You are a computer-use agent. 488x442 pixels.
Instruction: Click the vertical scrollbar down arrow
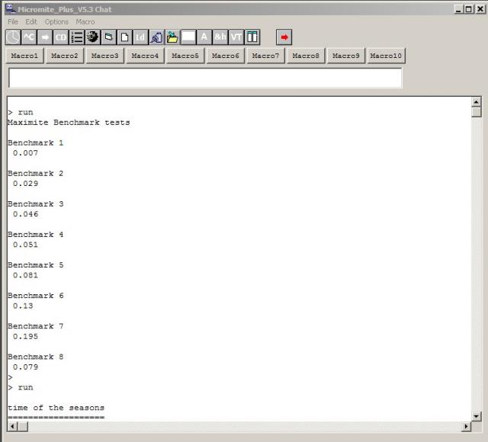pyautogui.click(x=477, y=416)
